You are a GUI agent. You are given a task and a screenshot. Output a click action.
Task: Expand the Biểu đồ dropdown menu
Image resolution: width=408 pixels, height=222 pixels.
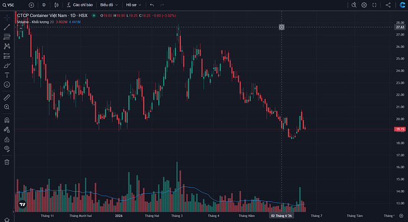(x=109, y=5)
